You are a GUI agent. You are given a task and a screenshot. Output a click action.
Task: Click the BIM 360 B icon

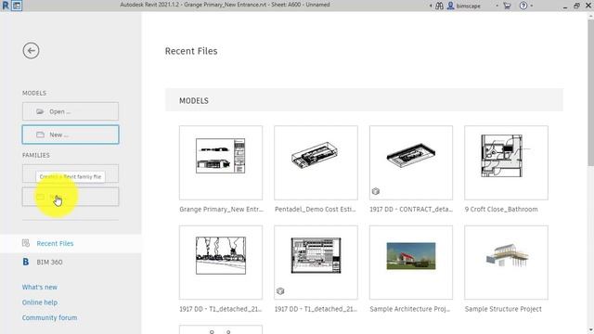pos(26,262)
